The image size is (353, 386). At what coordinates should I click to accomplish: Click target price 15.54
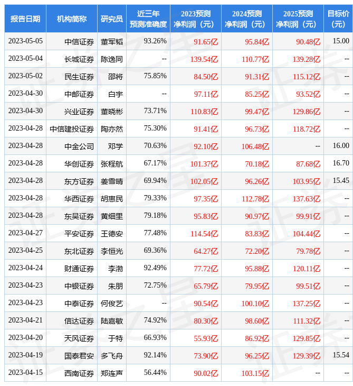point(341,355)
